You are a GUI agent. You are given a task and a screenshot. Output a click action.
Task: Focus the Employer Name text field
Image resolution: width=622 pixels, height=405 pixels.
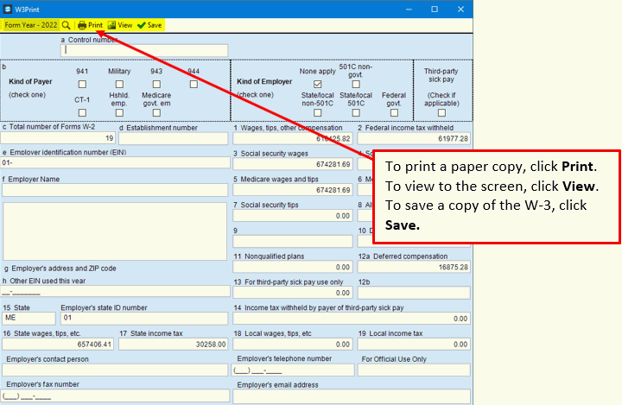tap(115, 190)
